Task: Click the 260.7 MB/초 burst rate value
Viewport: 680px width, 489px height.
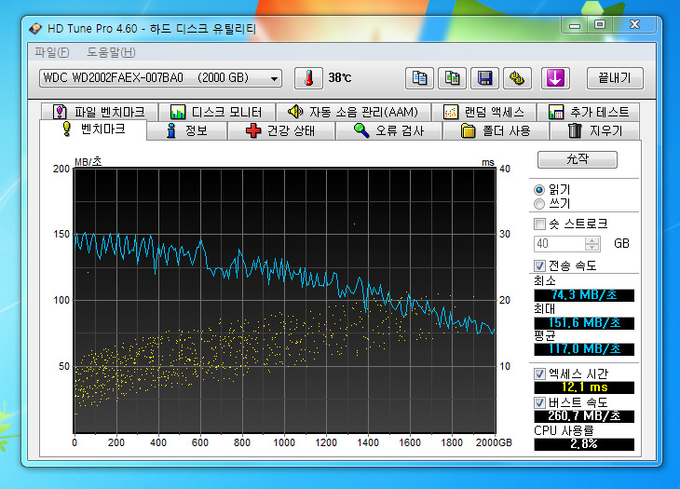Action: coord(584,416)
